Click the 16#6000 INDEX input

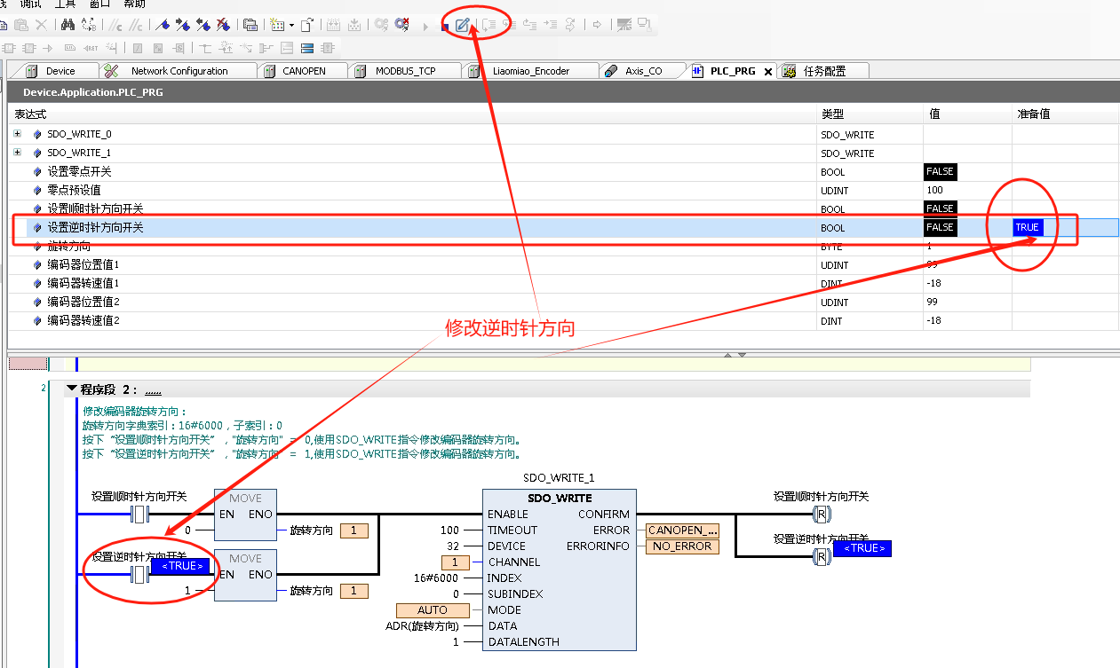[x=437, y=578]
